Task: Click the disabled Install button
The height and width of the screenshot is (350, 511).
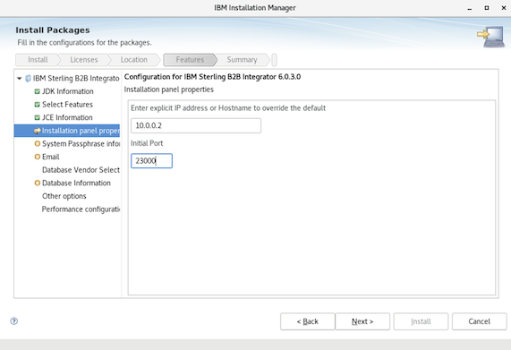Action: pos(421,321)
